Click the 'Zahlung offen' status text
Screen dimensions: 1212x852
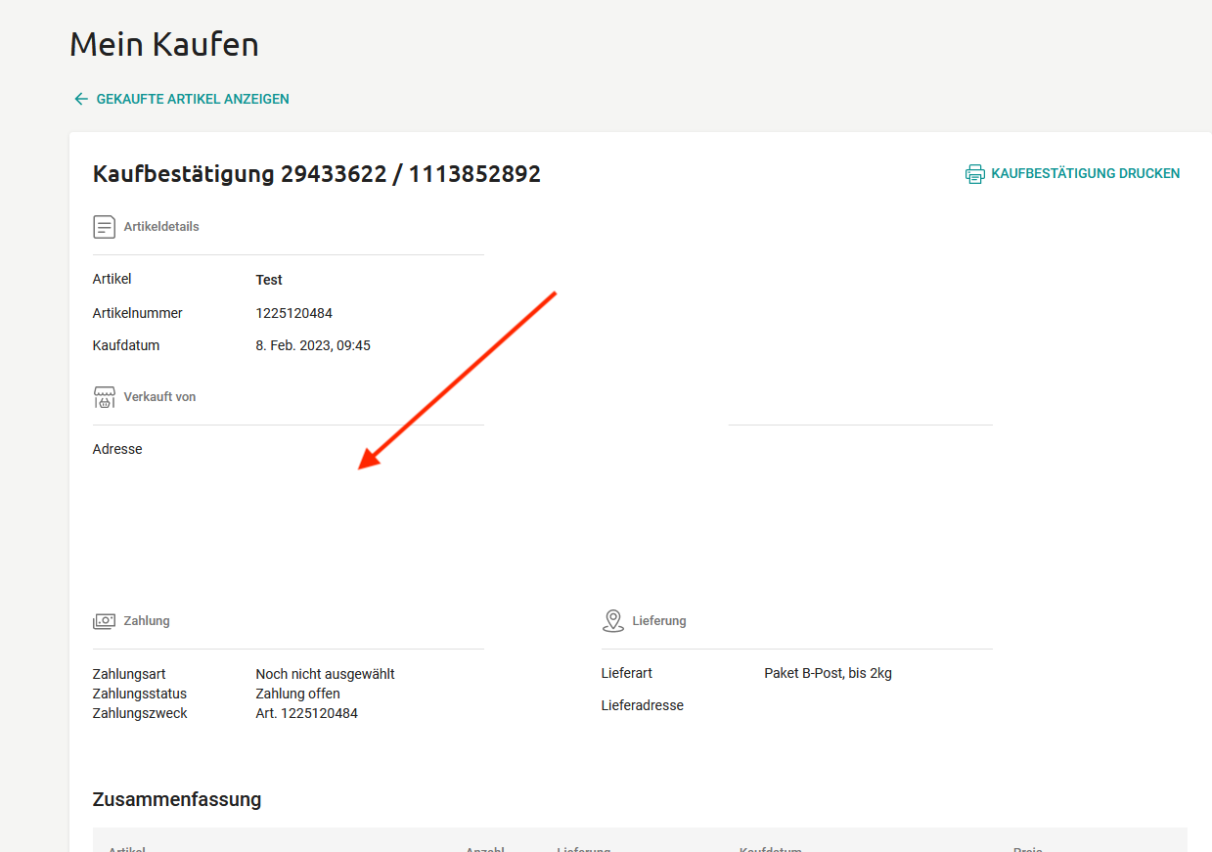tap(297, 694)
